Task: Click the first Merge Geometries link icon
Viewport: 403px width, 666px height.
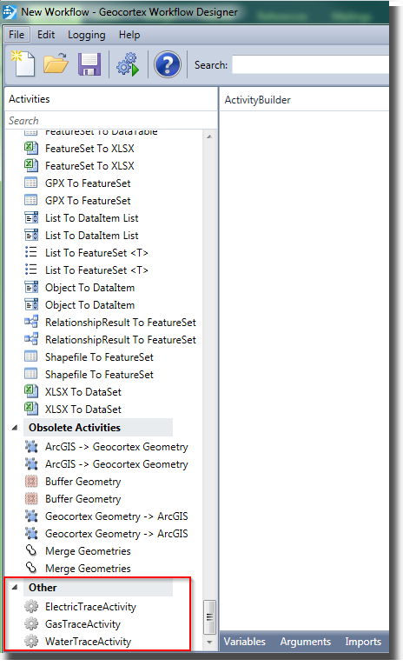Action: click(31, 550)
